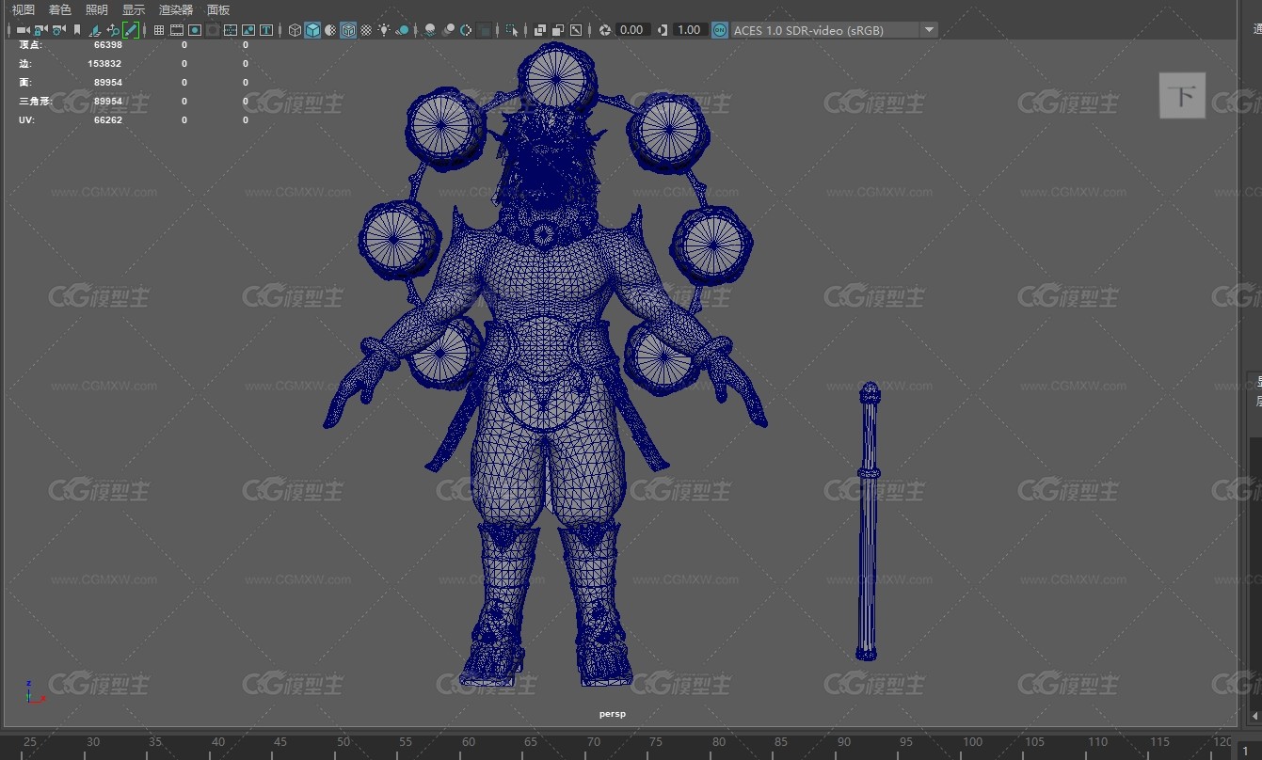
Task: Open the 照明 (Lighting) menu
Action: (96, 9)
